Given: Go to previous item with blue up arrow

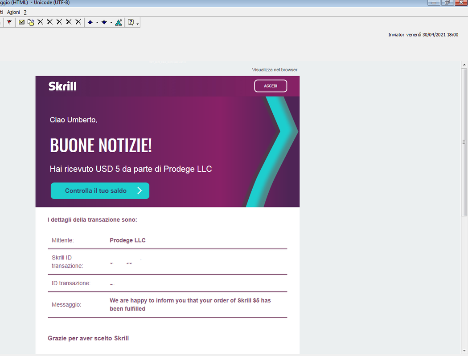Looking at the screenshot, I should (x=90, y=22).
